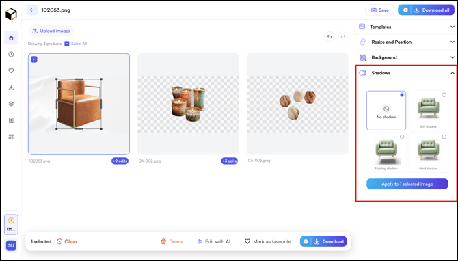458x261 pixels.
Task: Expand the Templates section chevron
Action: [x=453, y=27]
